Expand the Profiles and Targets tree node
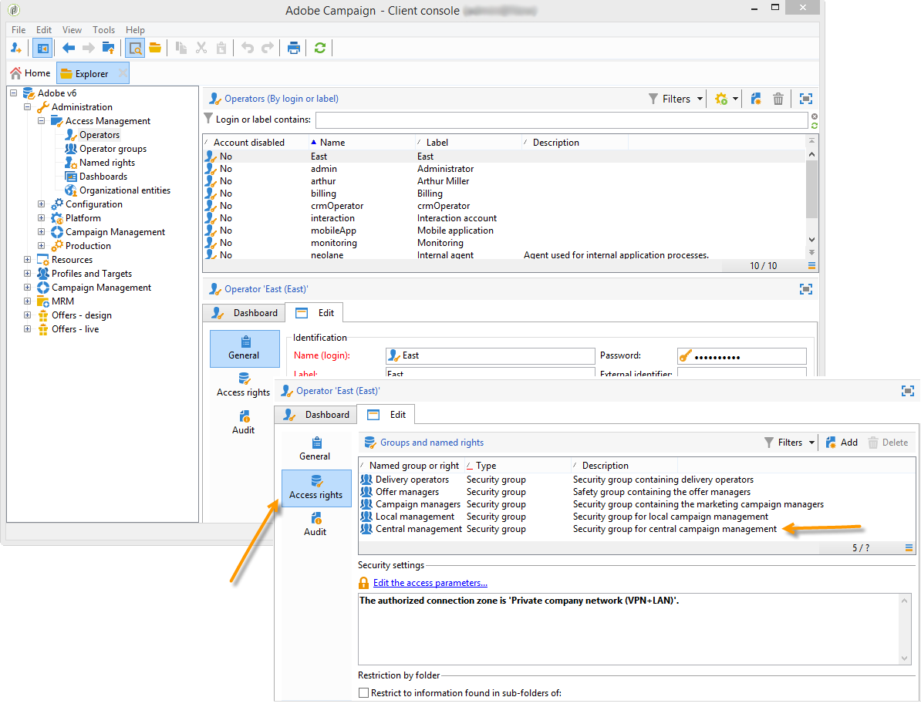The image size is (921, 707). 27,274
